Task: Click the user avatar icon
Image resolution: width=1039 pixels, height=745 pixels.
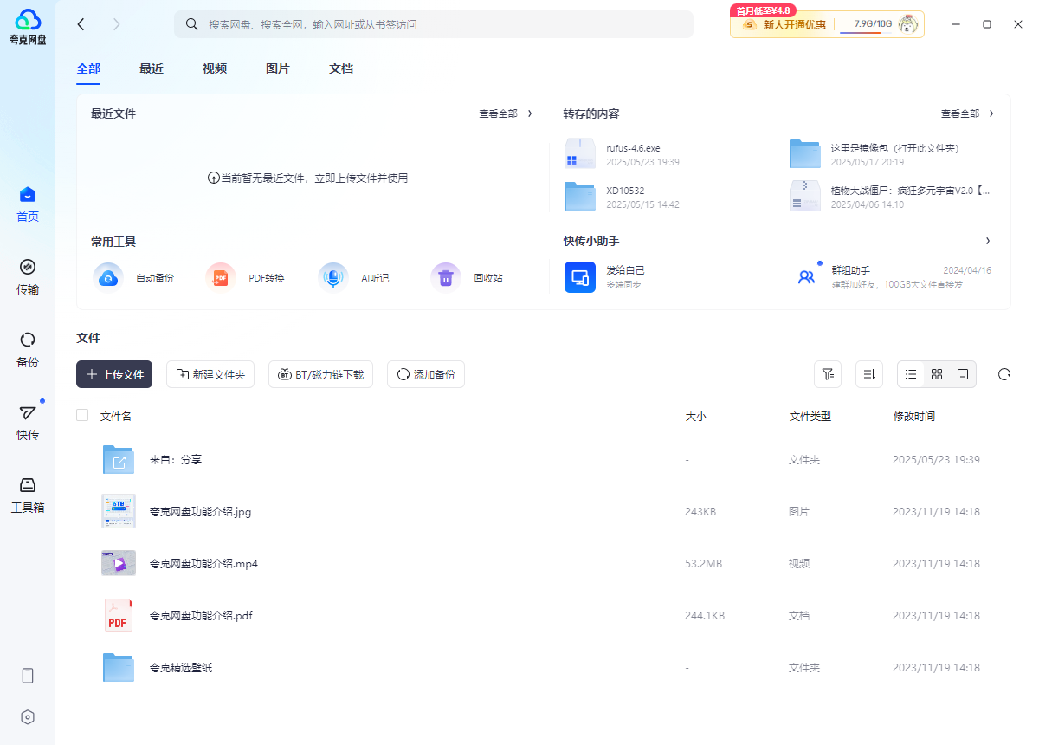Action: (908, 24)
